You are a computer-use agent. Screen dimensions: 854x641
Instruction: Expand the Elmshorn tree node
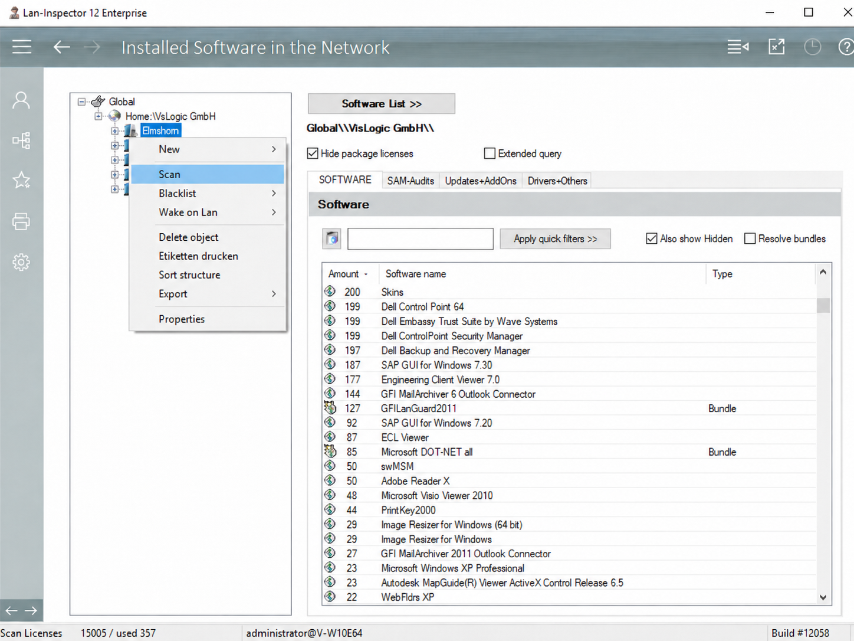[115, 131]
